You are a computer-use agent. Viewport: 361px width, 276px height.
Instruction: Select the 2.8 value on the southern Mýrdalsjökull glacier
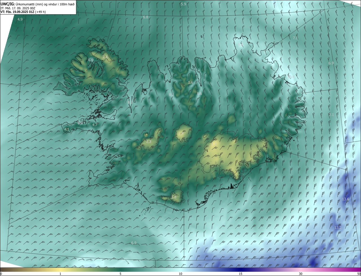coord(174,197)
